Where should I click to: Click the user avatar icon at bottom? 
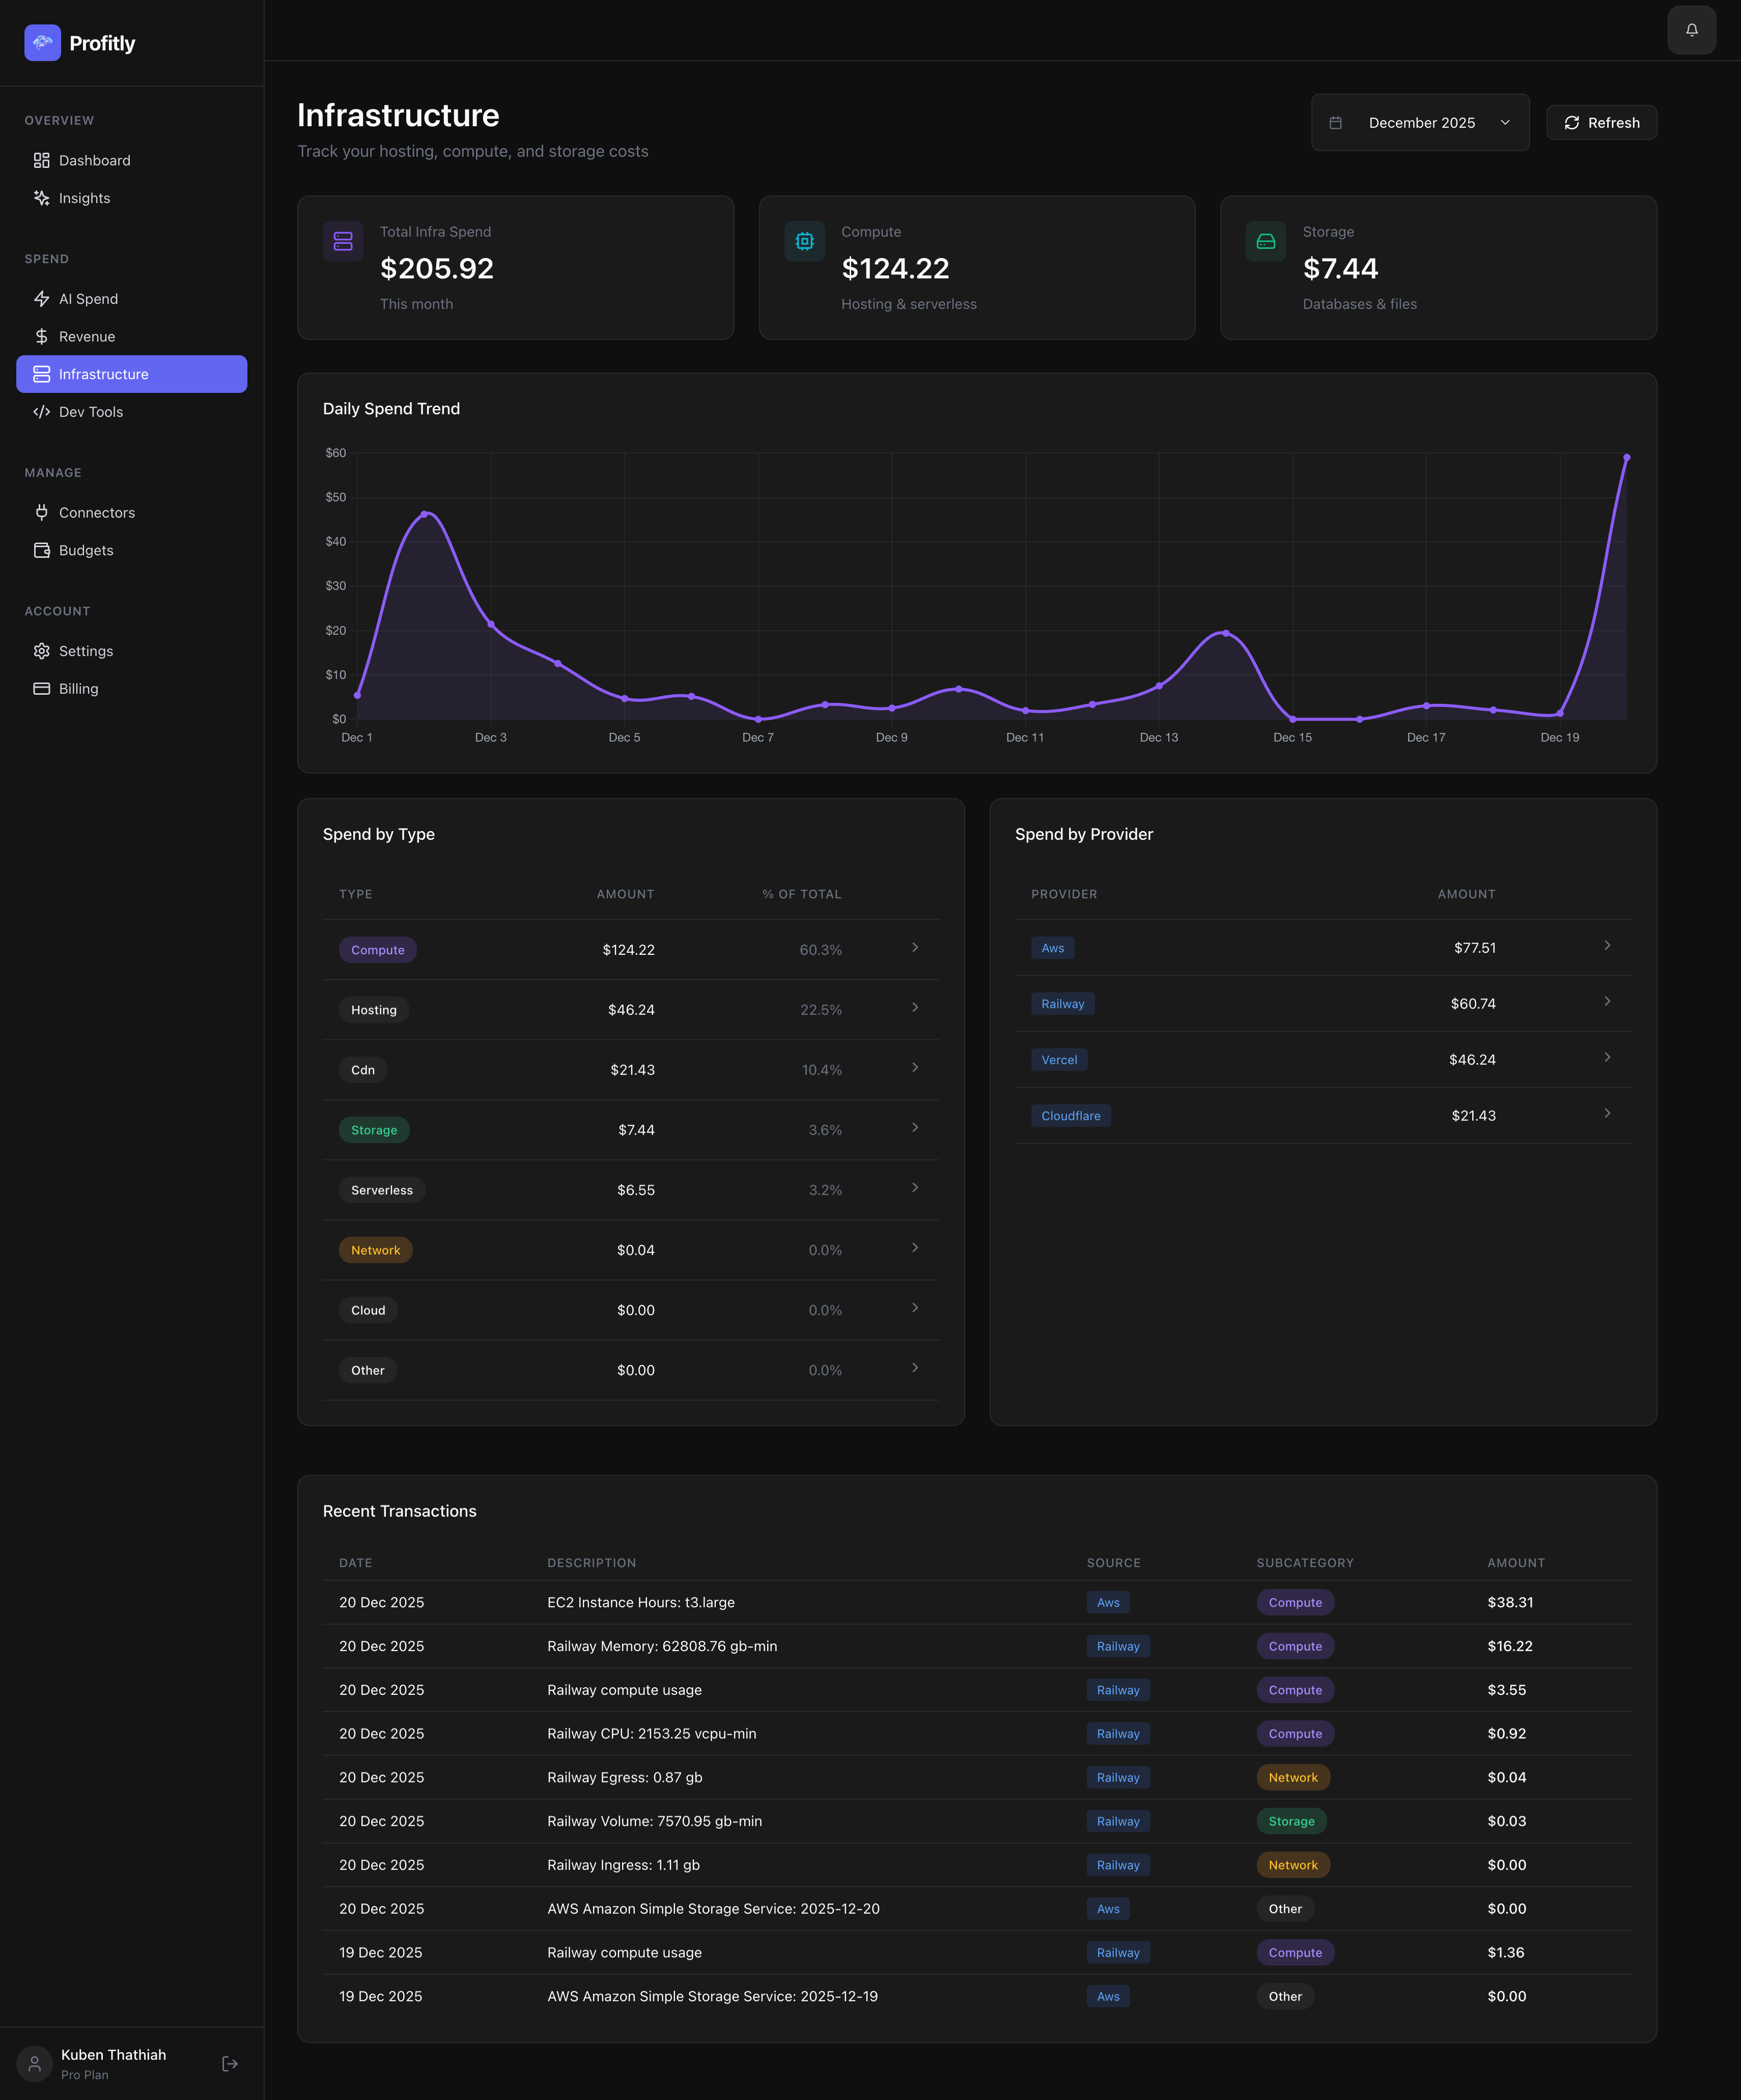(x=34, y=2063)
